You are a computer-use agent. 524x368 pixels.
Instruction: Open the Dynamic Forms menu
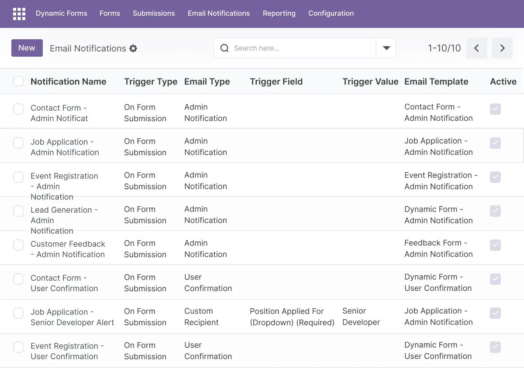coord(62,14)
